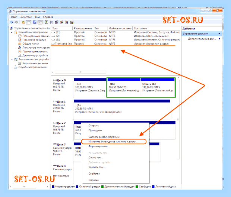Viewport: 231px width, 197px height.
Task: Sort by the Расположение column header
Action: click(x=83, y=28)
